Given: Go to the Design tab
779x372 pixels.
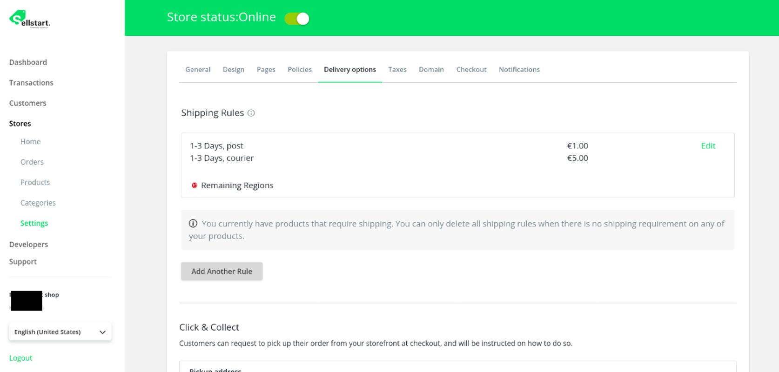Looking at the screenshot, I should coord(233,69).
